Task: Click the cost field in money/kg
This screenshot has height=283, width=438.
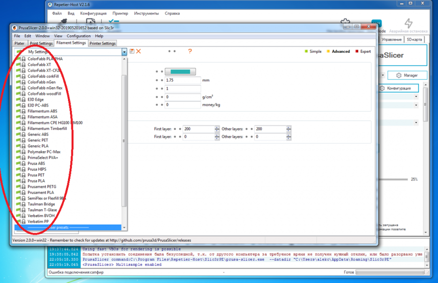Action: tap(183, 105)
